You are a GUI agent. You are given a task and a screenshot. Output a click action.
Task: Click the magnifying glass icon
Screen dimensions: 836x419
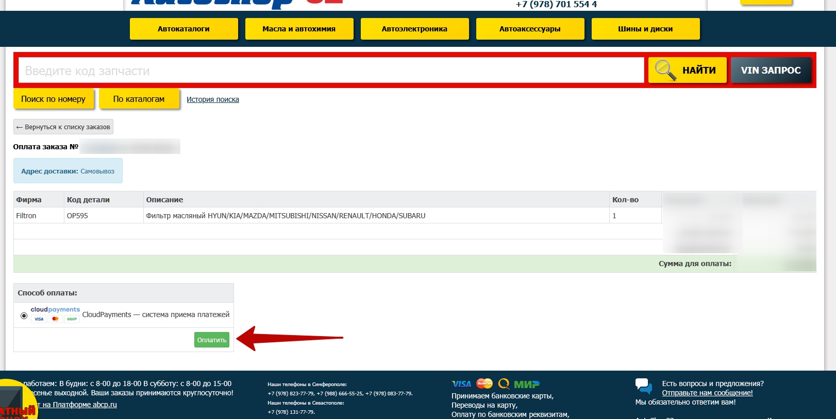[665, 70]
